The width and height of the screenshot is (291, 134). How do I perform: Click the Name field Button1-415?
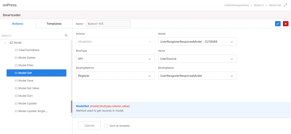(x=108, y=24)
